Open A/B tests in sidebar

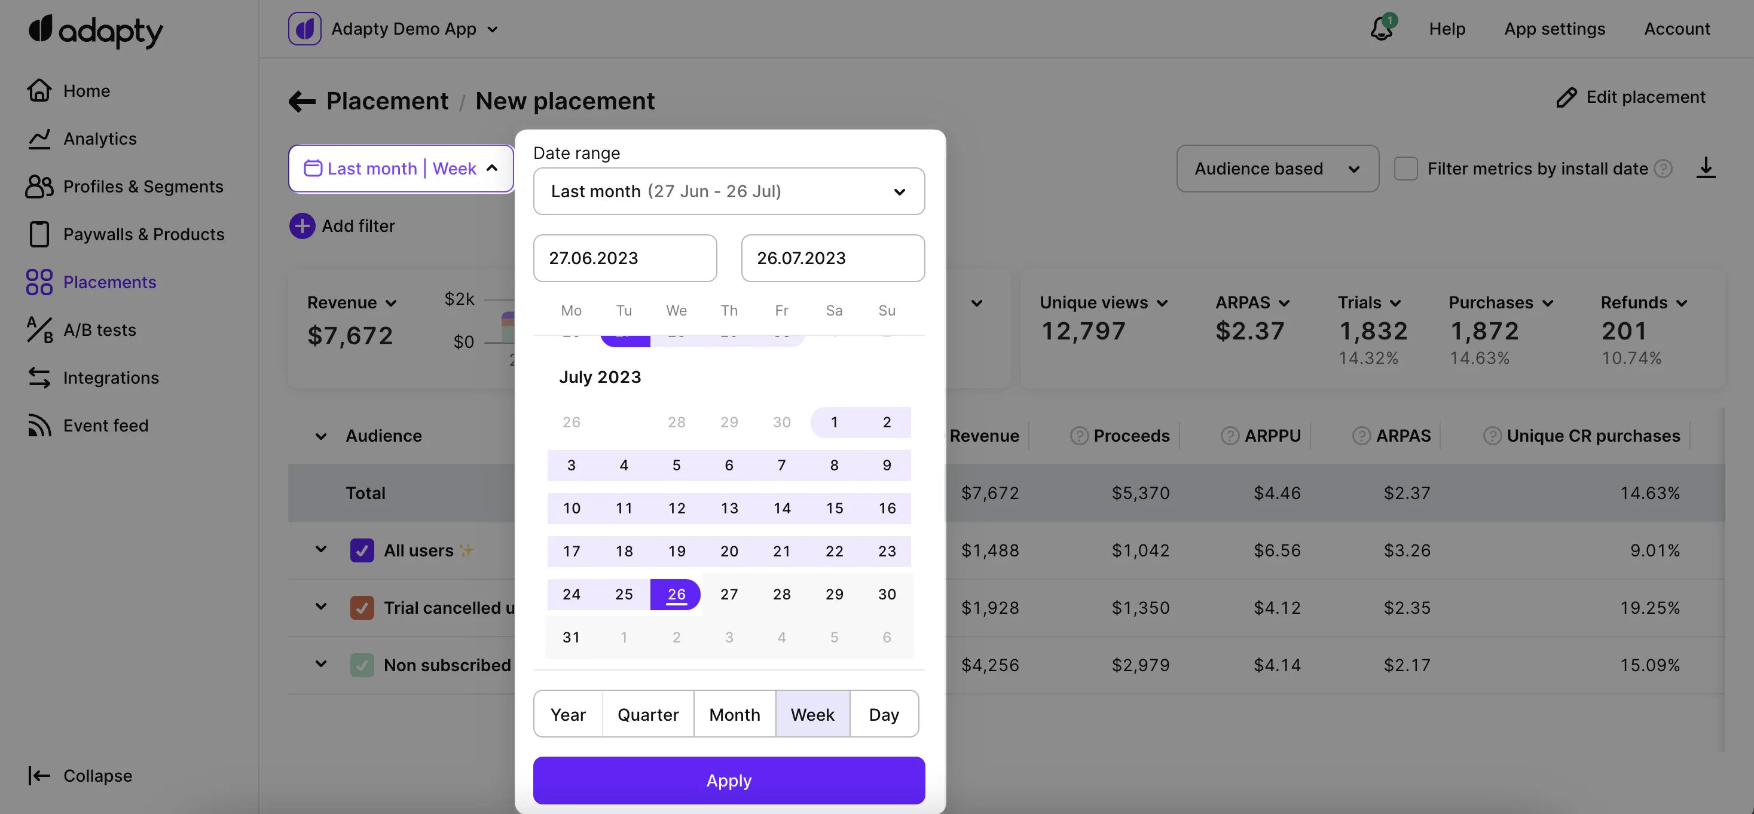pyautogui.click(x=99, y=330)
